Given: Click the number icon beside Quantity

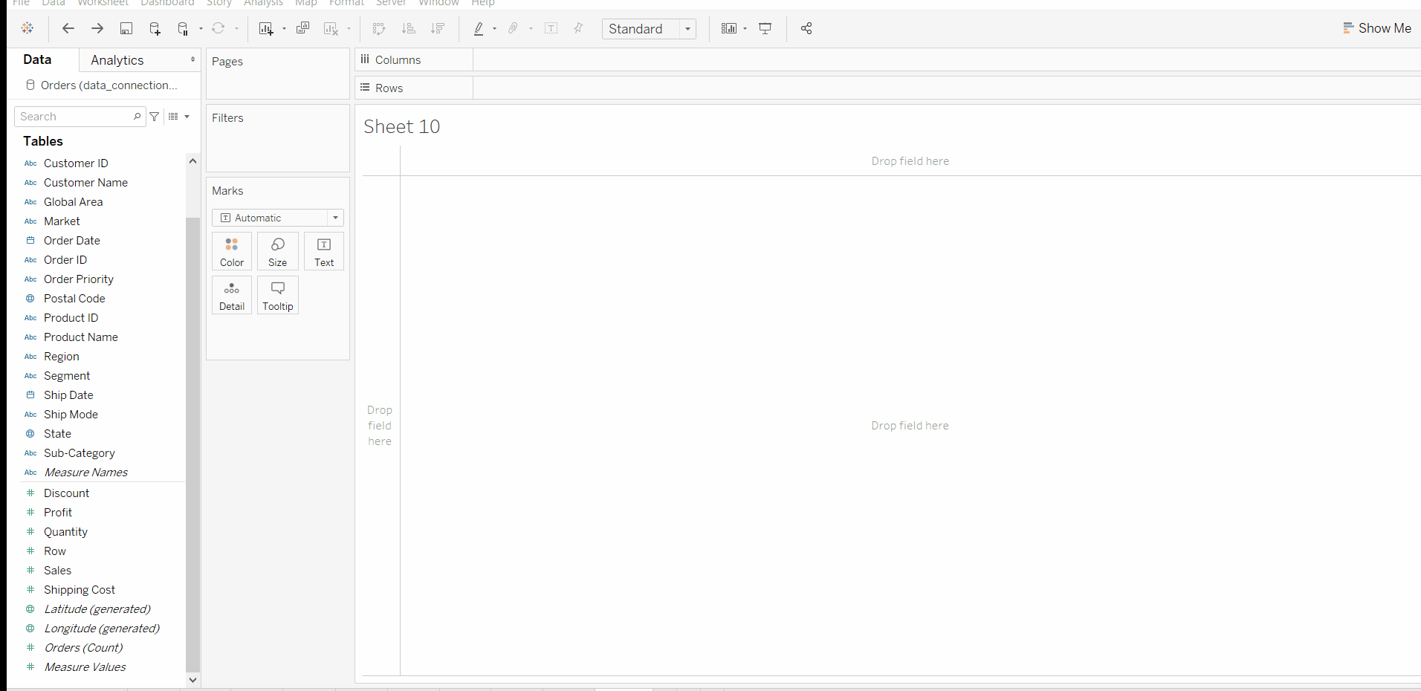Looking at the screenshot, I should tap(30, 532).
